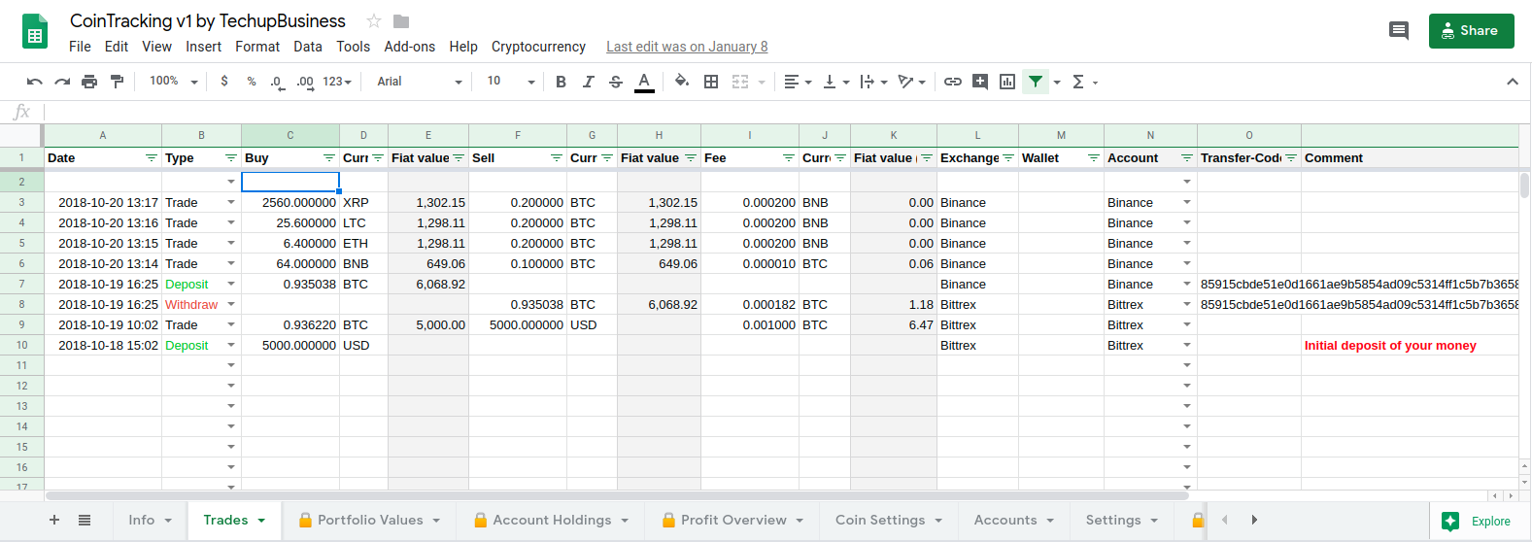The width and height of the screenshot is (1532, 542).
Task: Open the Exchange column filter
Action: click(x=1008, y=157)
